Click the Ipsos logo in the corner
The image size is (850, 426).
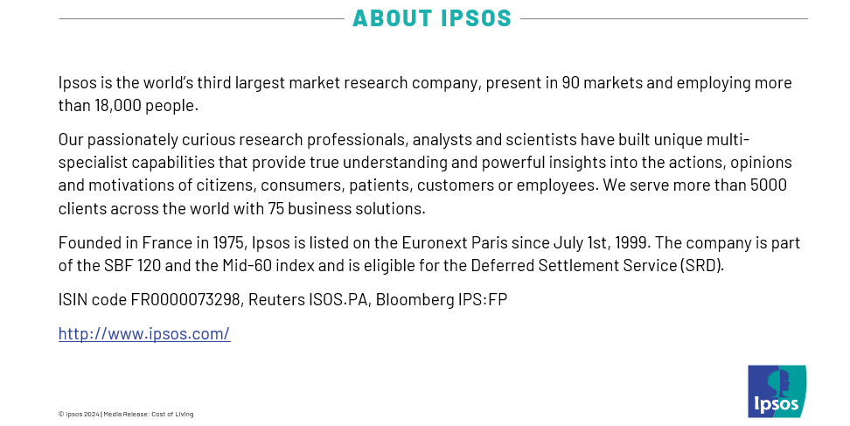click(777, 390)
